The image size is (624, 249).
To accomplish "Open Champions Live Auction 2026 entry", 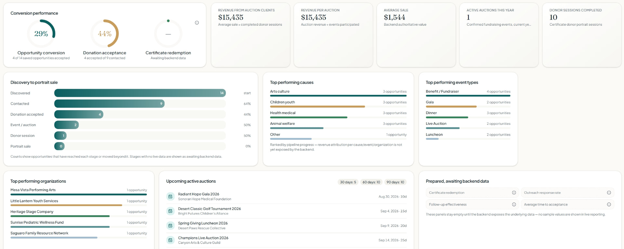I will point(286,240).
